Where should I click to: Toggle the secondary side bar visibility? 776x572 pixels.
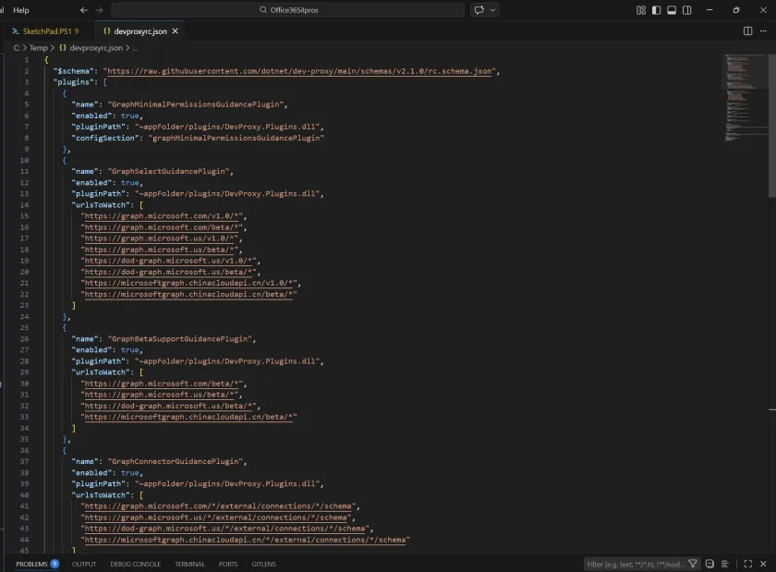click(x=685, y=10)
